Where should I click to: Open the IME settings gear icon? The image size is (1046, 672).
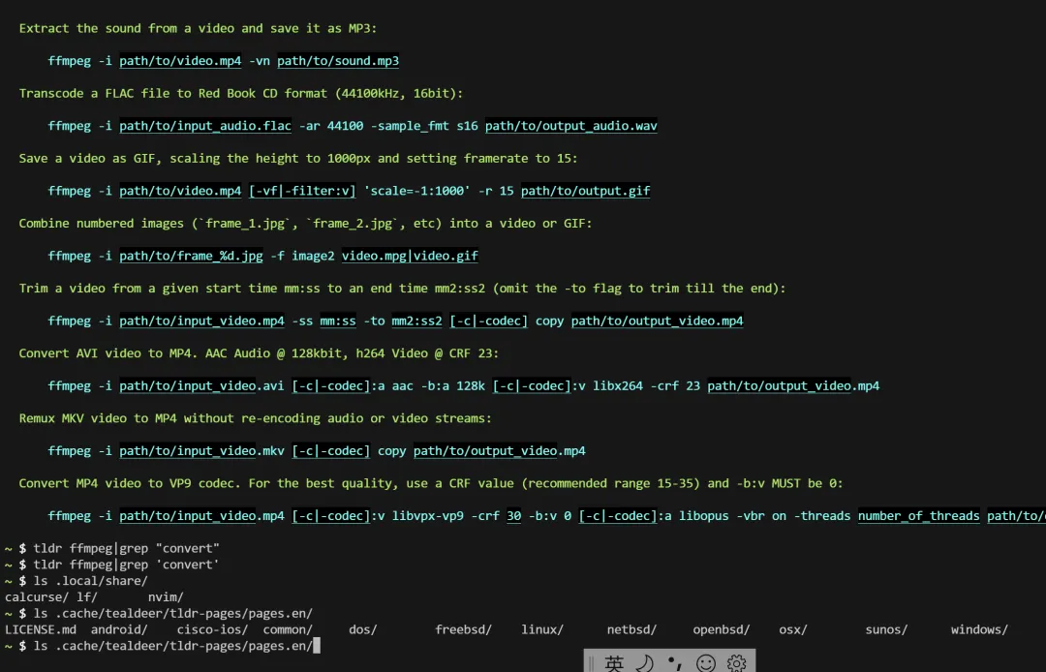tap(736, 662)
